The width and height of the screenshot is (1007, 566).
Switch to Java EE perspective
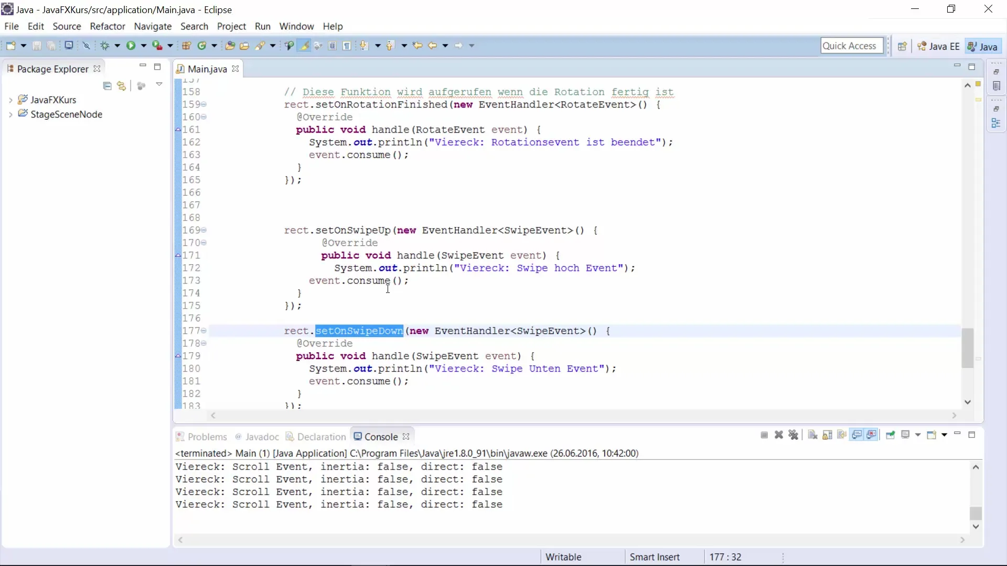pos(939,46)
